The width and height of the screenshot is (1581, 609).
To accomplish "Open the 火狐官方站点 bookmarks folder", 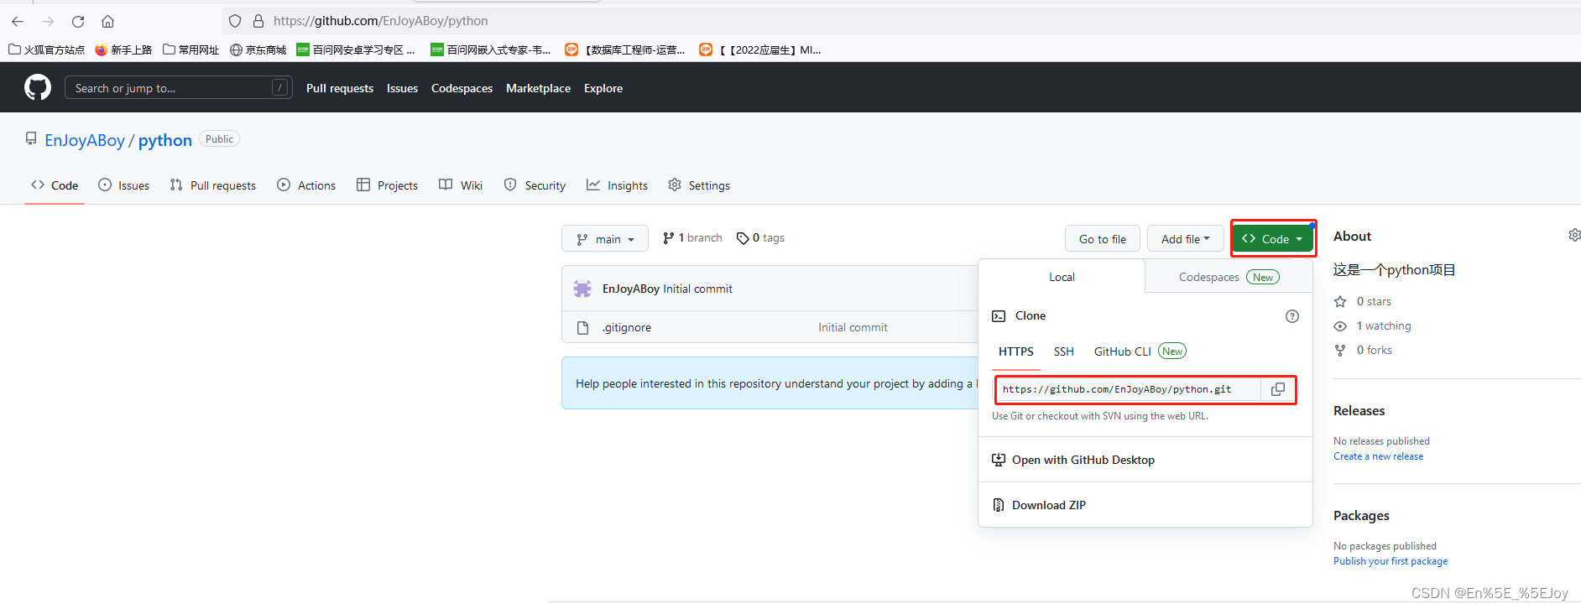I will [x=47, y=49].
